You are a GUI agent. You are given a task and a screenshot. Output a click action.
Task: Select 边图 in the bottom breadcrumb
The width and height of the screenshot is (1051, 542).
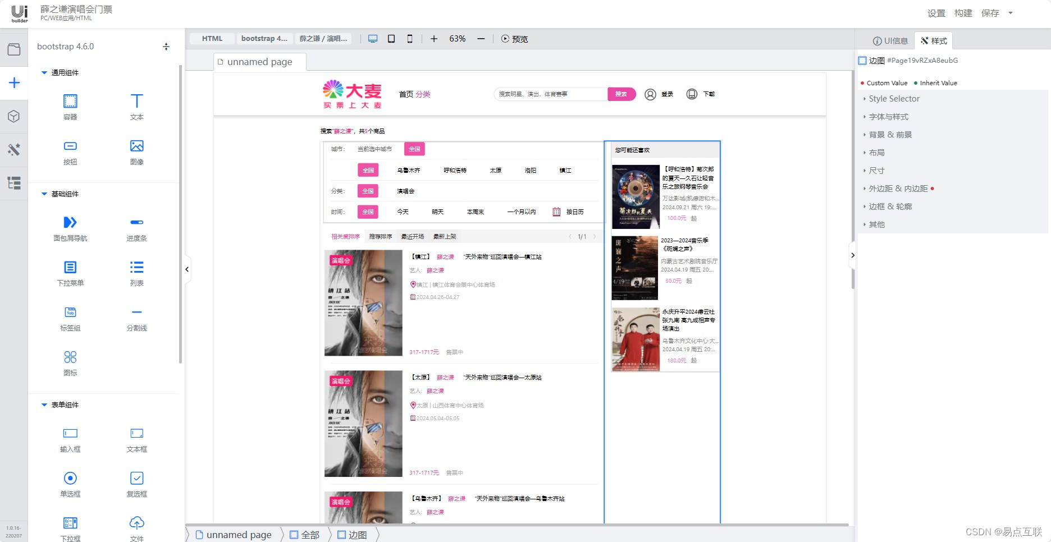coord(353,535)
